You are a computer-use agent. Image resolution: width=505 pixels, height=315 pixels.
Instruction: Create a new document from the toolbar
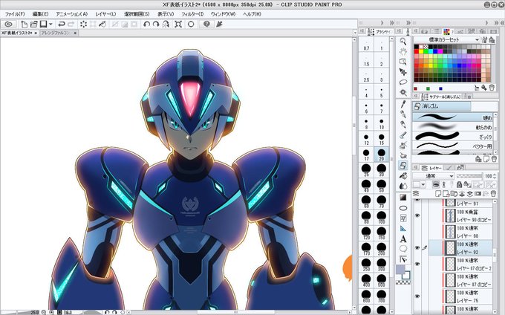tap(25, 25)
